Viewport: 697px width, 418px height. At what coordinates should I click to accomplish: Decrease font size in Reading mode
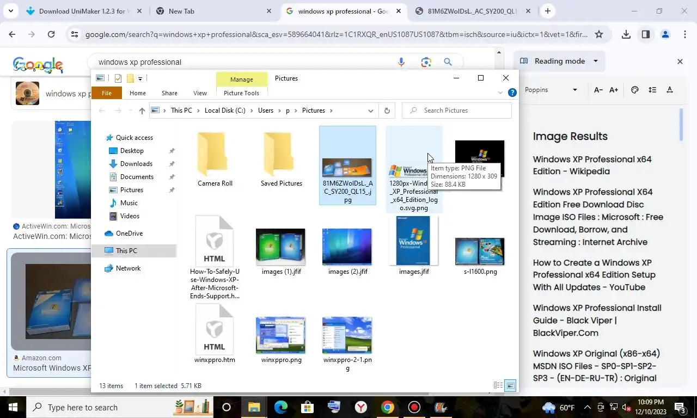tap(598, 90)
